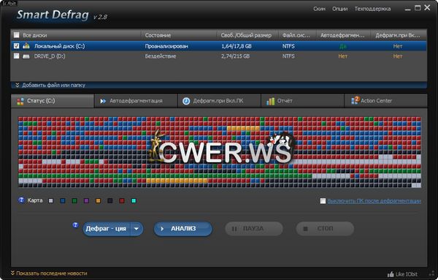Image resolution: width=438 pixels, height=280 pixels.
Task: Check the DRIVE_D (D:) checkbox
Action: [x=17, y=56]
